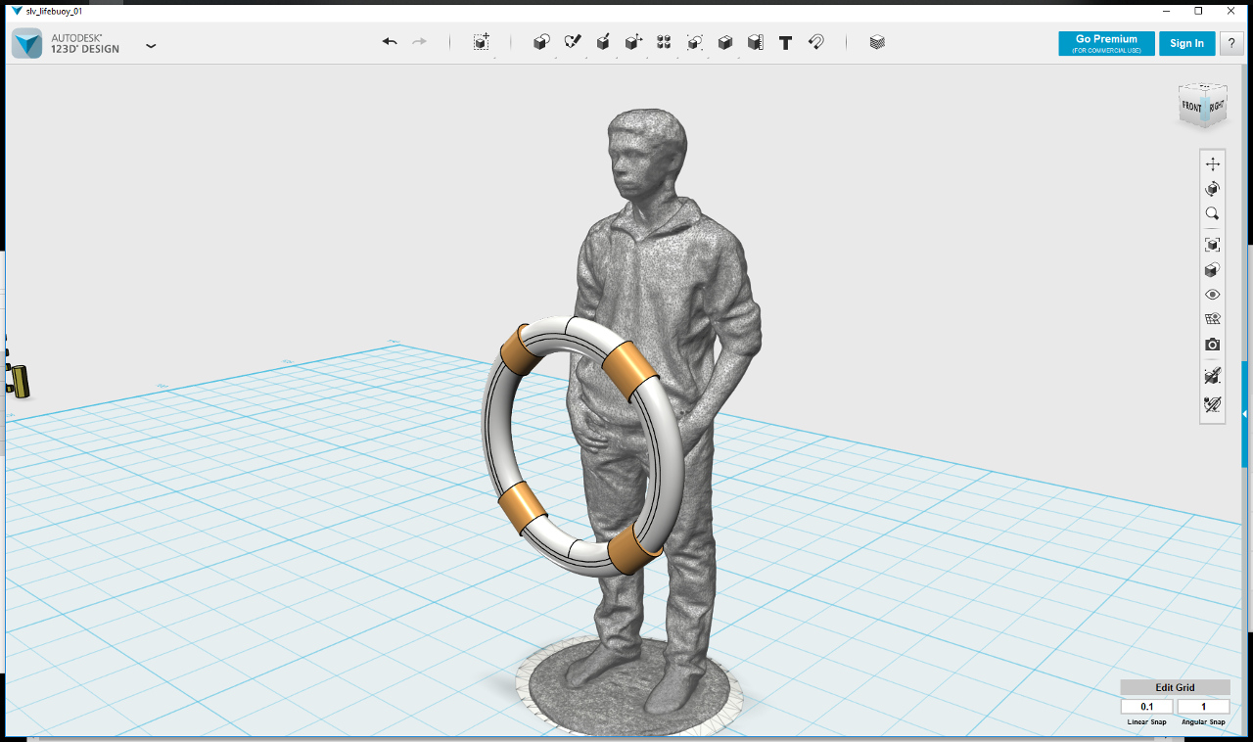Screen dimensions: 1253x742
Task: Open the Modify tools menu
Action: pos(633,42)
